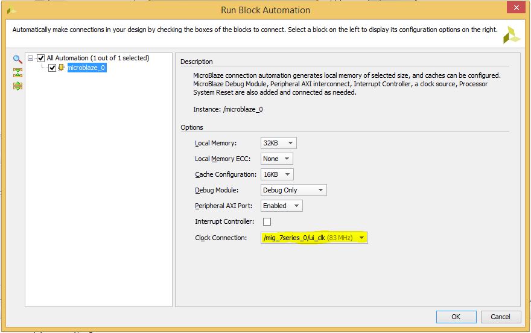Collapse the All Automation tree node
The height and width of the screenshot is (333, 531).
click(31, 59)
